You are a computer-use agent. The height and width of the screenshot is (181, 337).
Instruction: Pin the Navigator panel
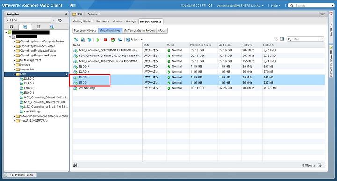pos(66,14)
